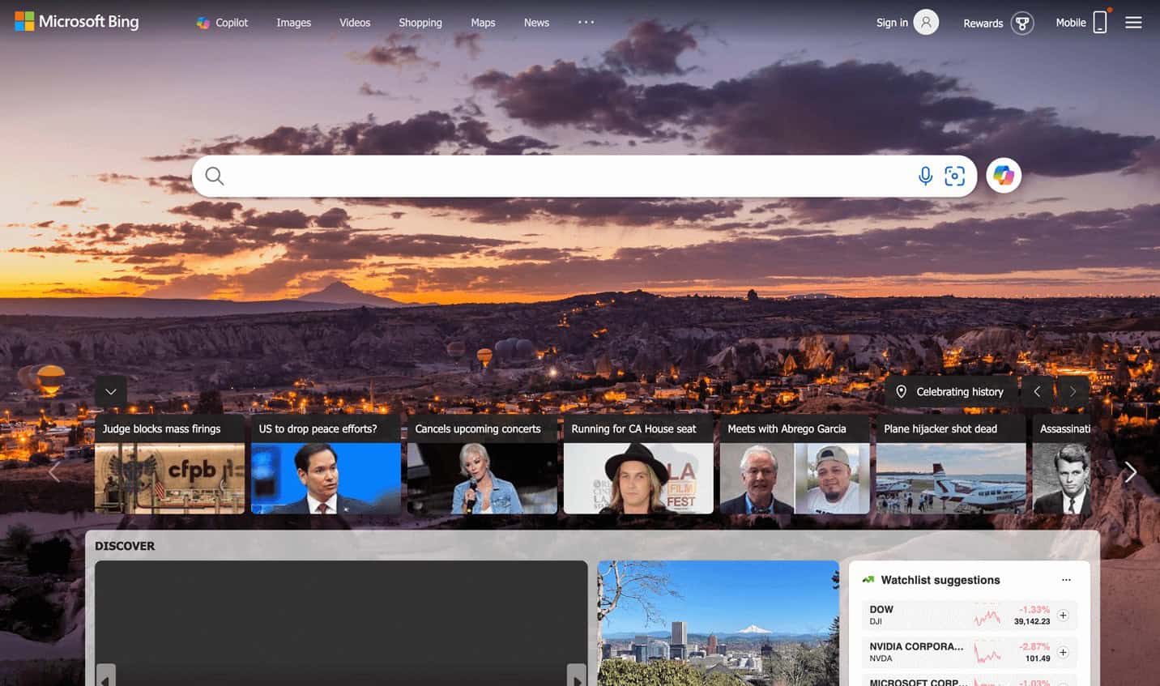Go to the previous slide in the Discover panel
Image resolution: width=1160 pixels, height=686 pixels.
[x=105, y=675]
